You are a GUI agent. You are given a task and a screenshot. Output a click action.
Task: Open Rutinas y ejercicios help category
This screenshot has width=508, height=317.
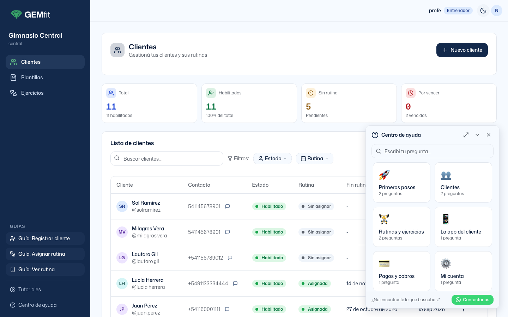pyautogui.click(x=401, y=227)
